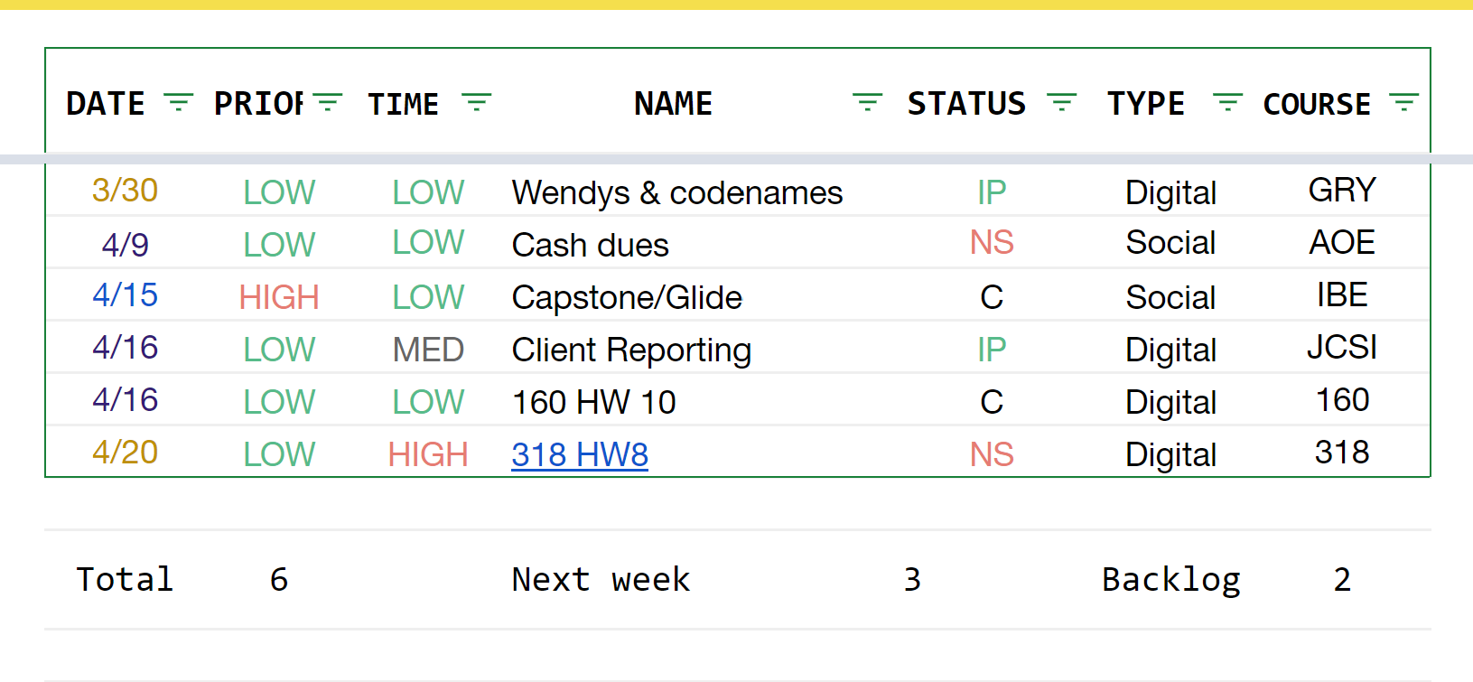Select the Next week label cell

(x=601, y=579)
